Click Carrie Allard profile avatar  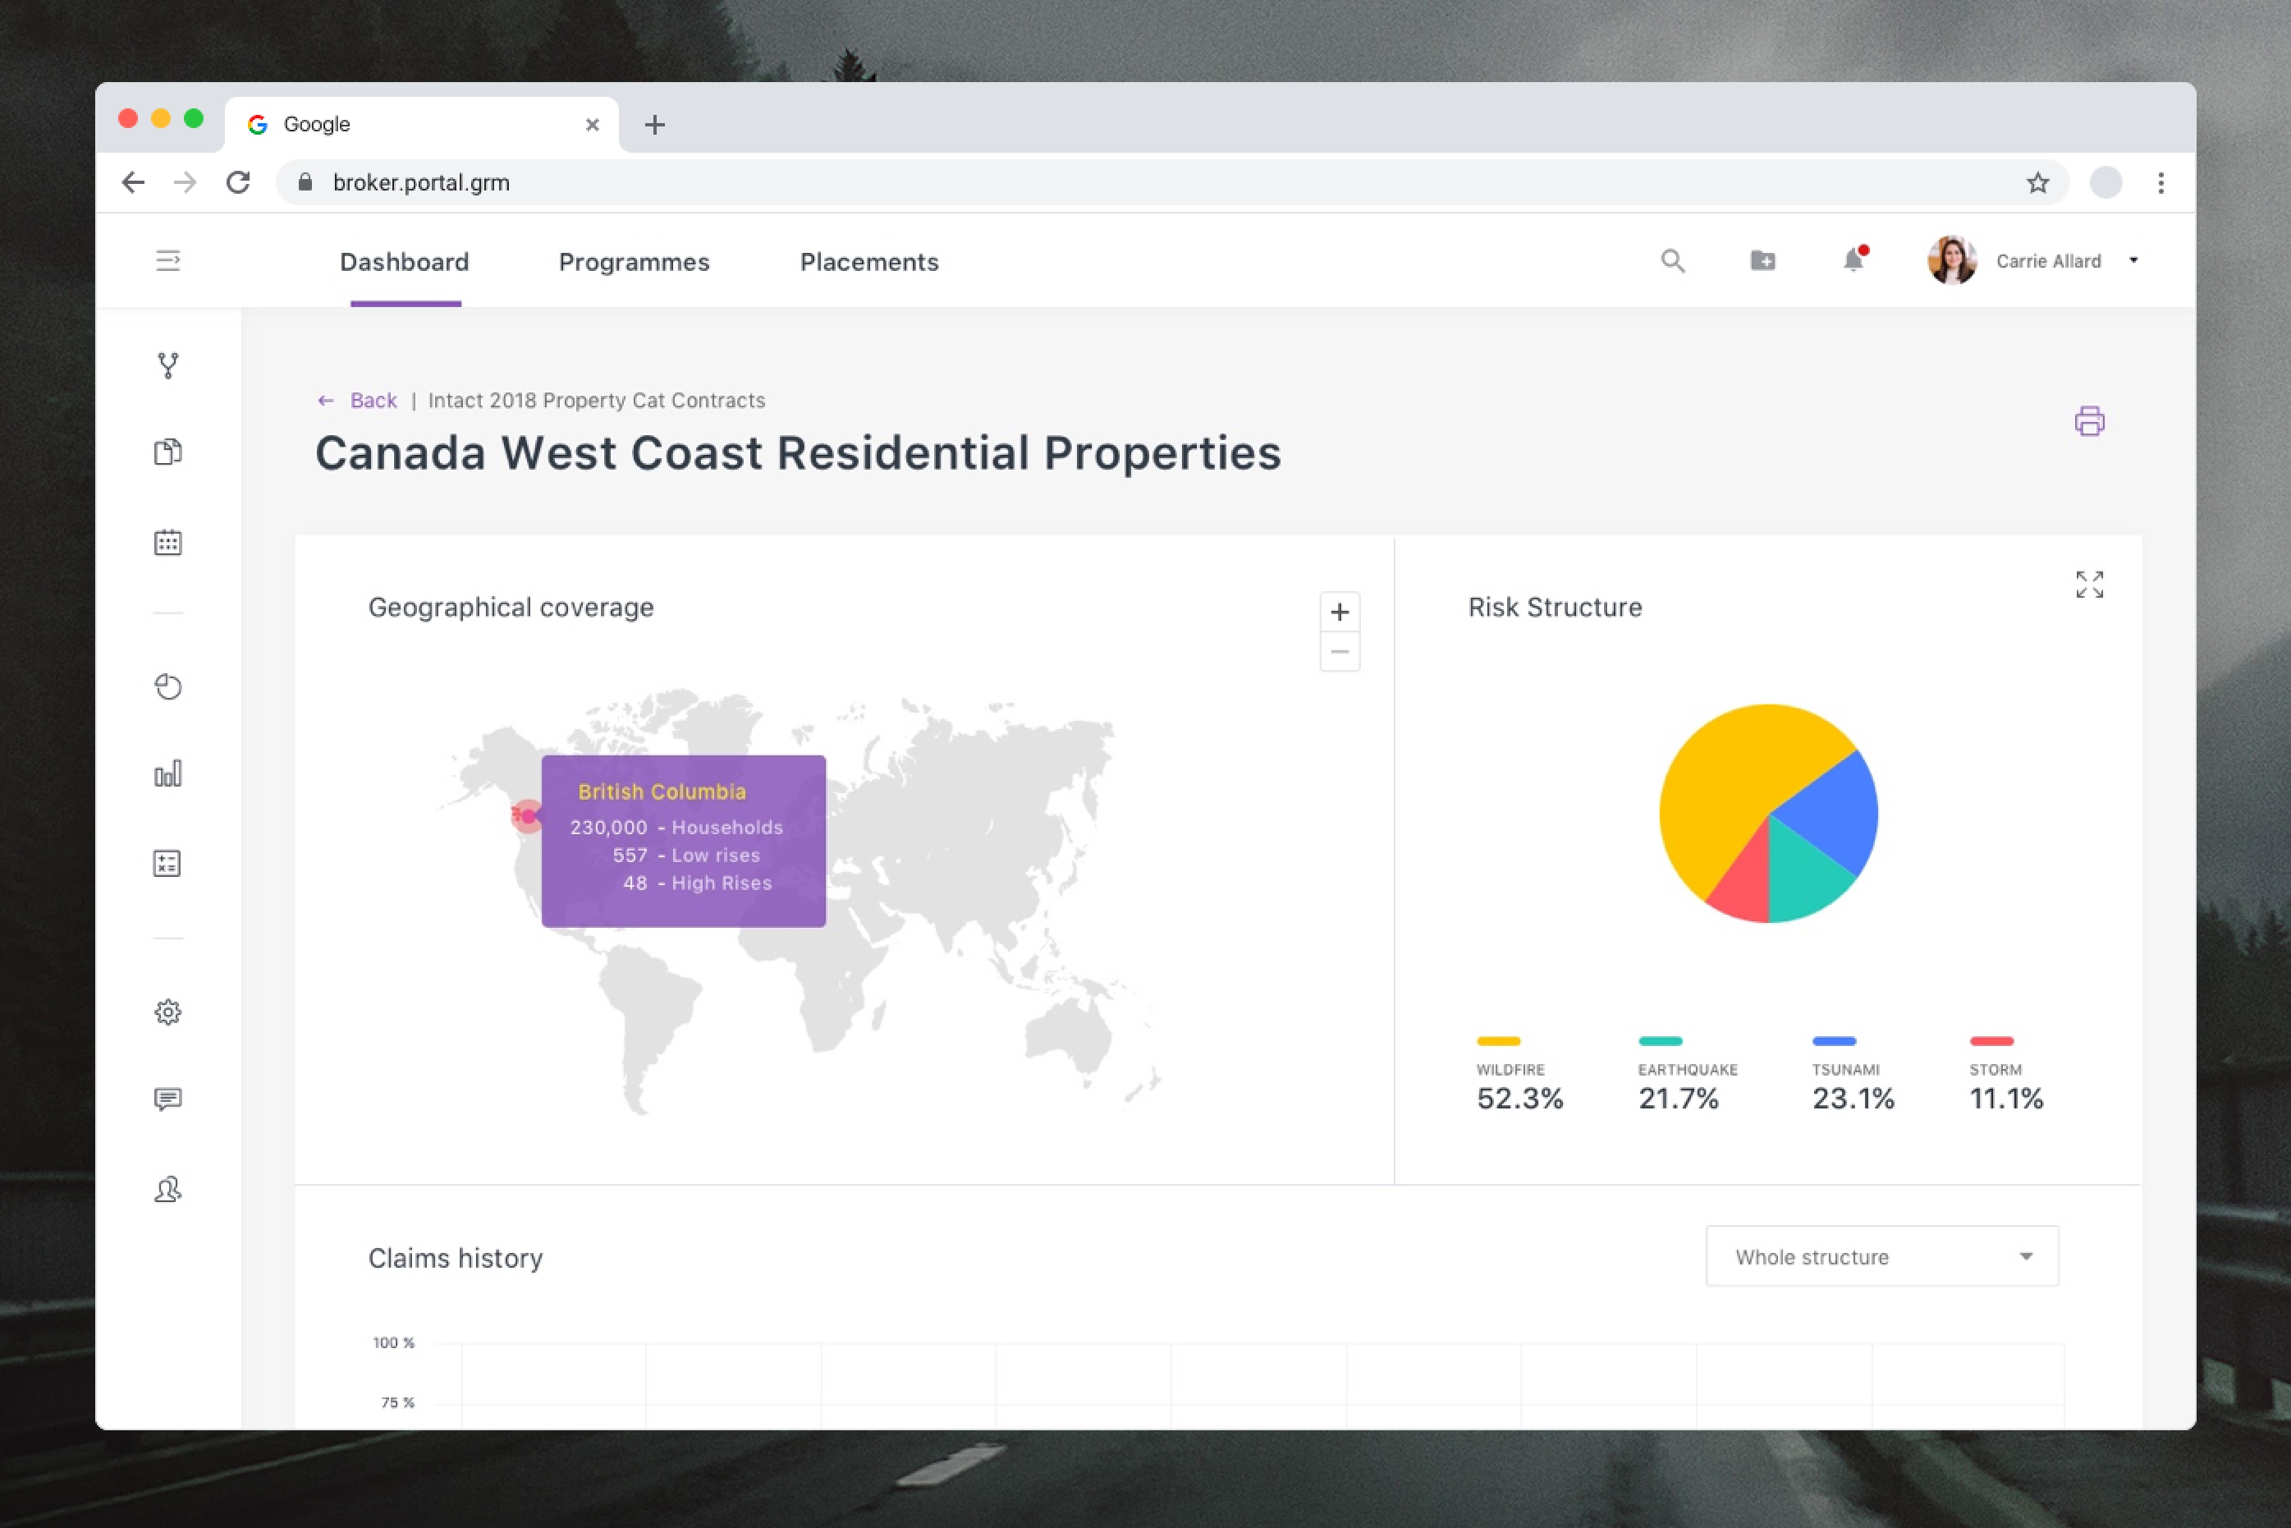[x=1952, y=260]
